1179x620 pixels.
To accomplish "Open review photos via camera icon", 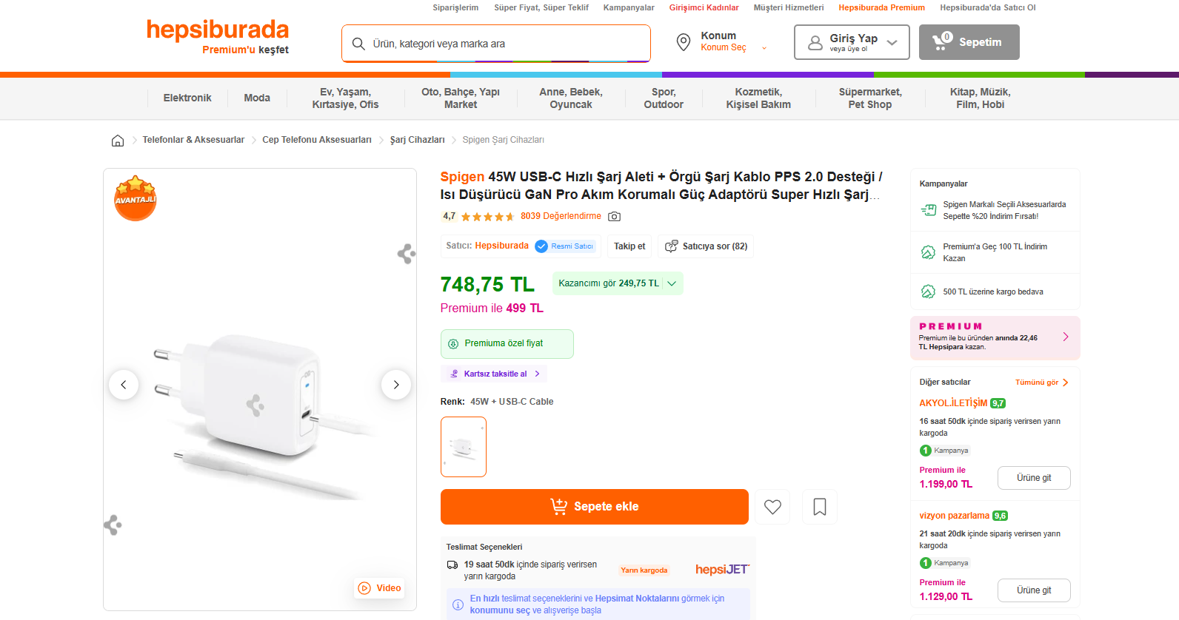I will coord(614,217).
